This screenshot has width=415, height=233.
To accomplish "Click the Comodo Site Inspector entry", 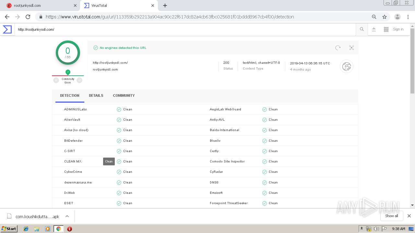I will (x=227, y=161).
